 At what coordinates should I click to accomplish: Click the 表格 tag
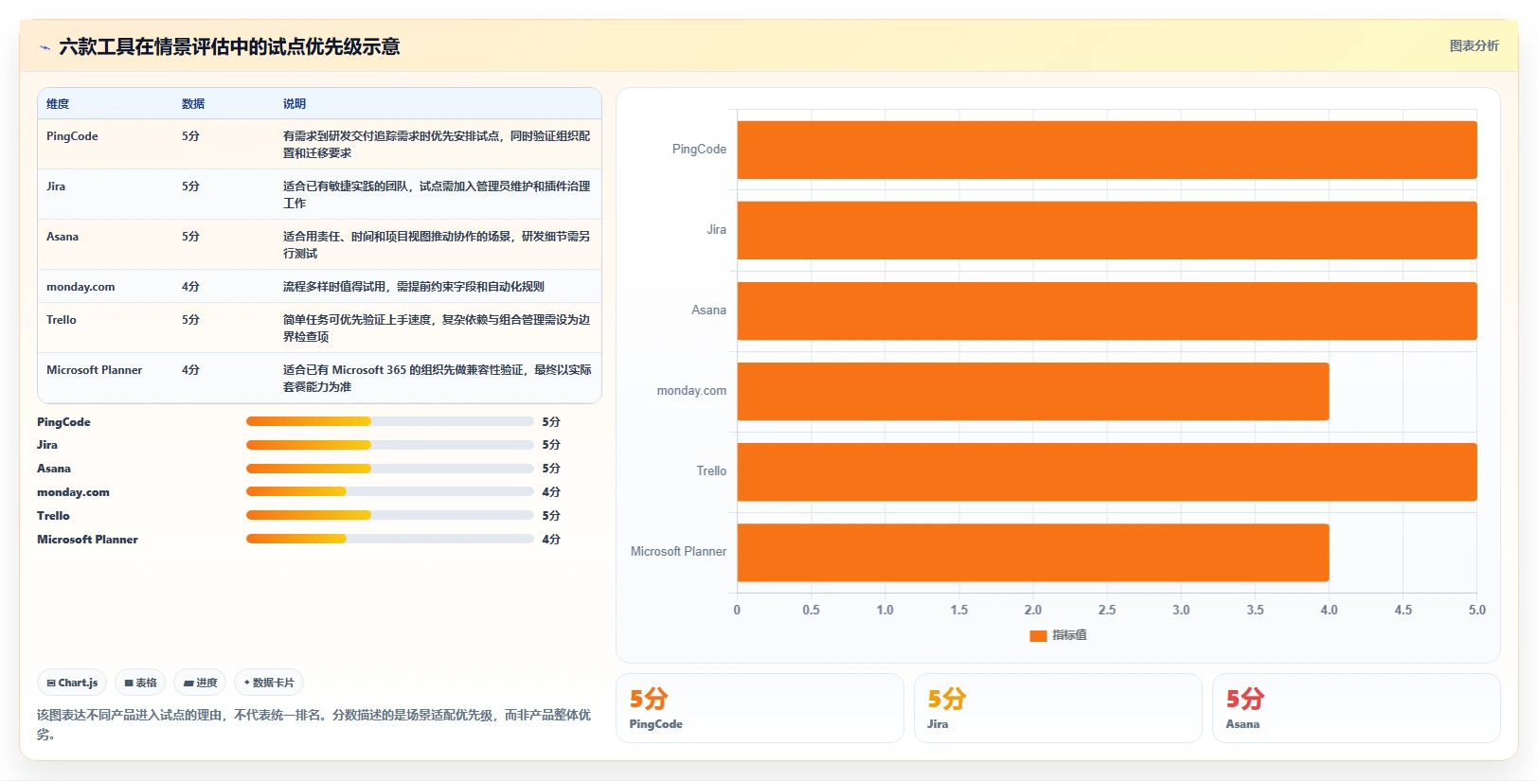coord(140,683)
